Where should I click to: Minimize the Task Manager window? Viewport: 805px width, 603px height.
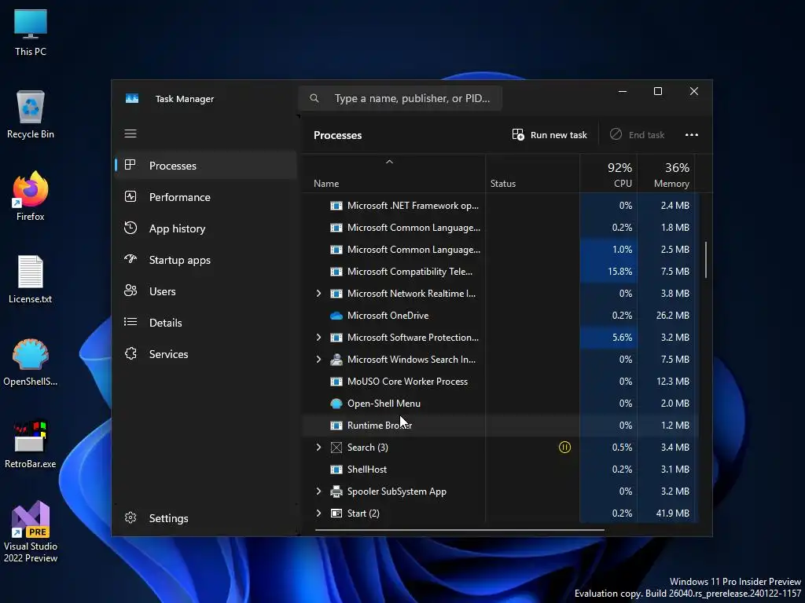(623, 91)
